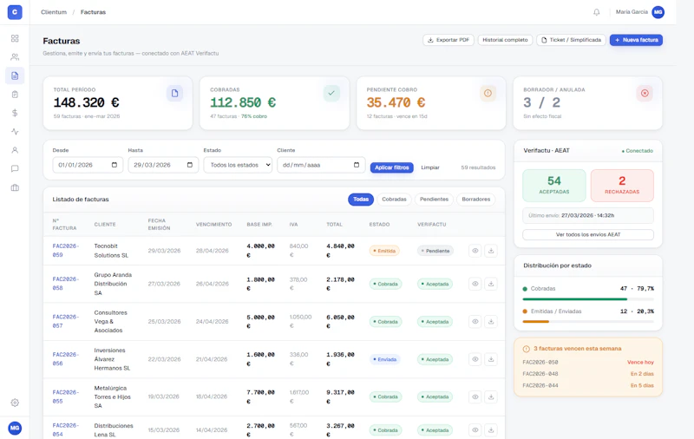Download invoice FAC2026-055
Screen dimensions: 694x439
pos(491,396)
